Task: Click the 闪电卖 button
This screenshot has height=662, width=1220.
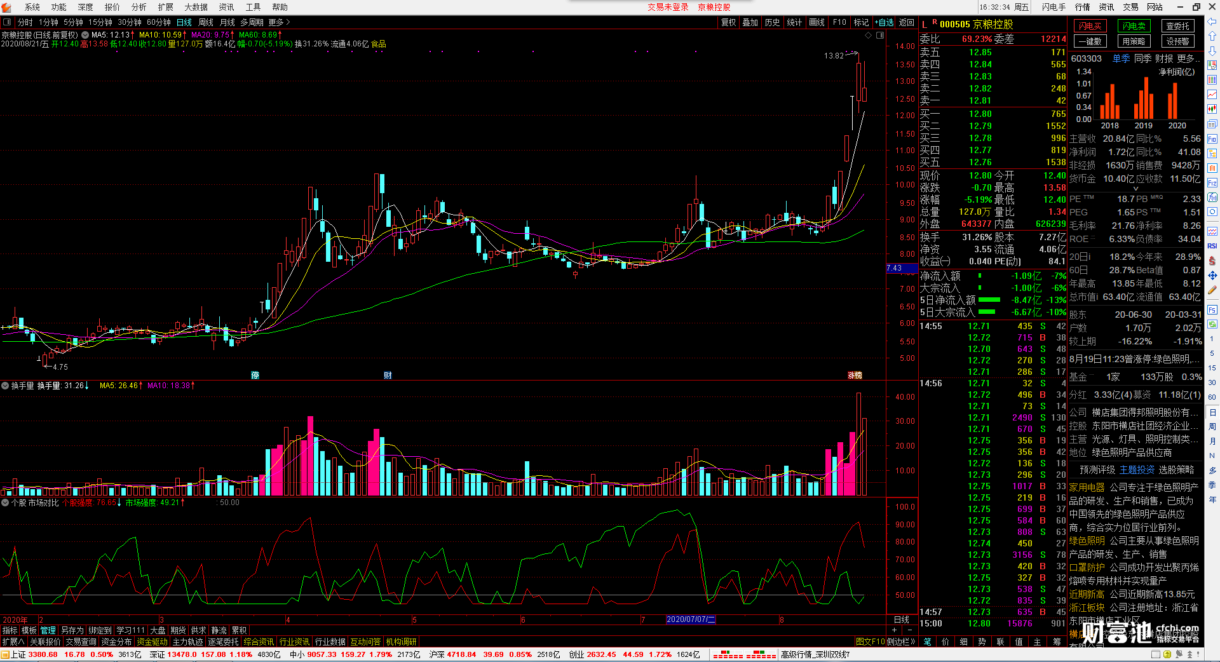Action: pyautogui.click(x=1134, y=26)
